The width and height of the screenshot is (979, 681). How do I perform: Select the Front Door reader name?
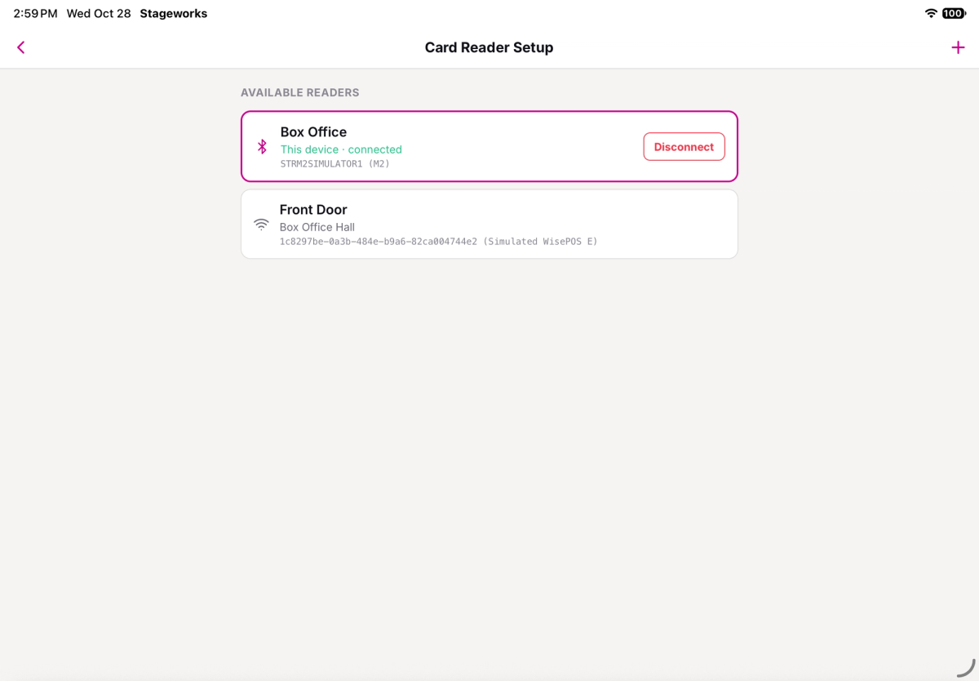pos(313,210)
